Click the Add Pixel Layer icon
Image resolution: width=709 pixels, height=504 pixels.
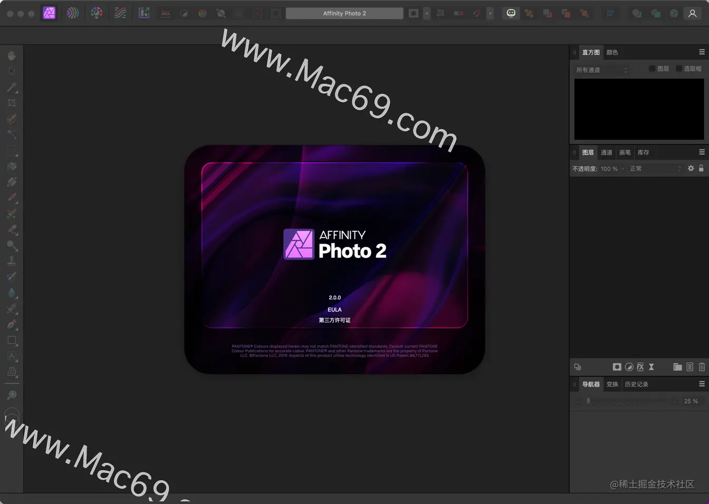pos(689,367)
